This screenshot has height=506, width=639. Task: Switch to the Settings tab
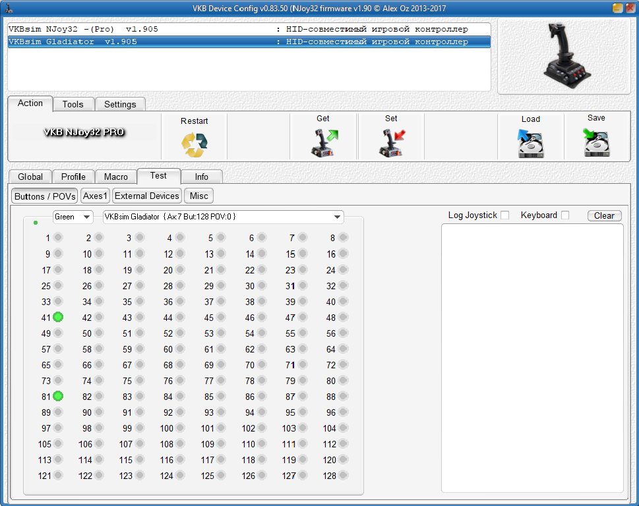tap(120, 104)
